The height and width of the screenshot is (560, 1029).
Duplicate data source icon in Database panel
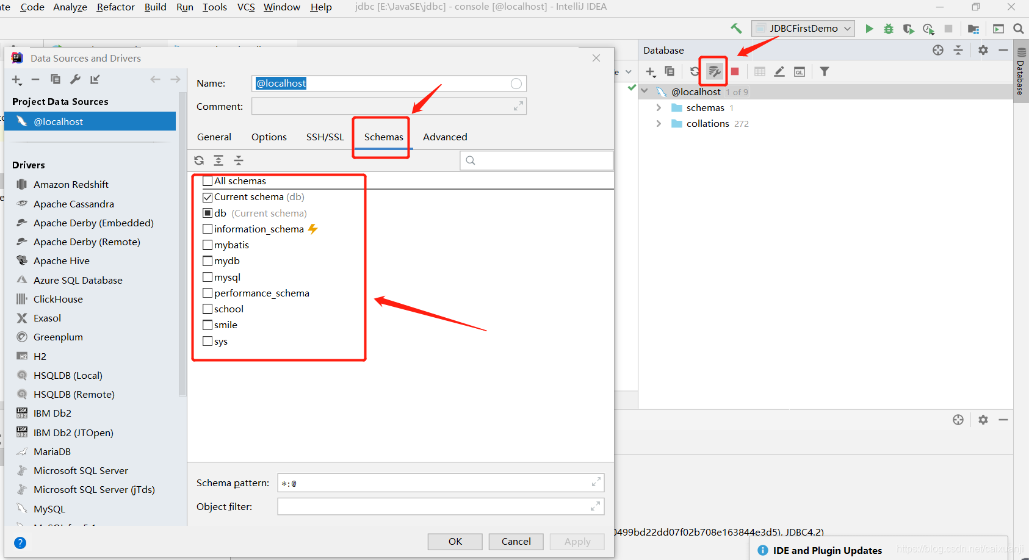coord(670,71)
